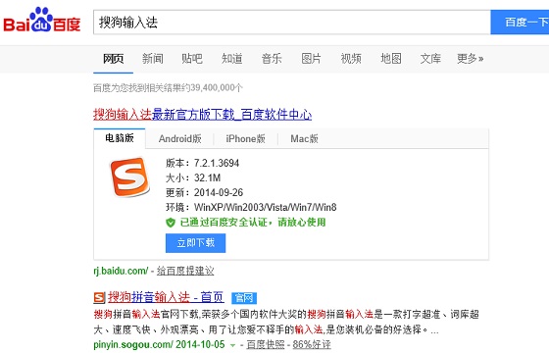Open the 图片 tab
Image resolution: width=549 pixels, height=353 pixels.
pyautogui.click(x=312, y=59)
